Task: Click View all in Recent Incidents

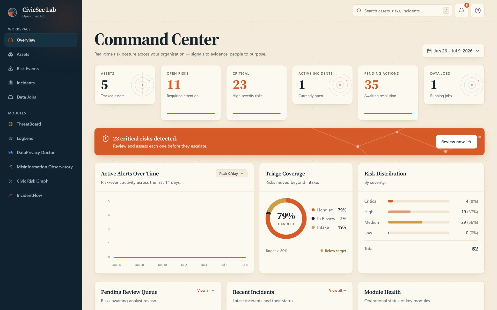Action: point(338,290)
